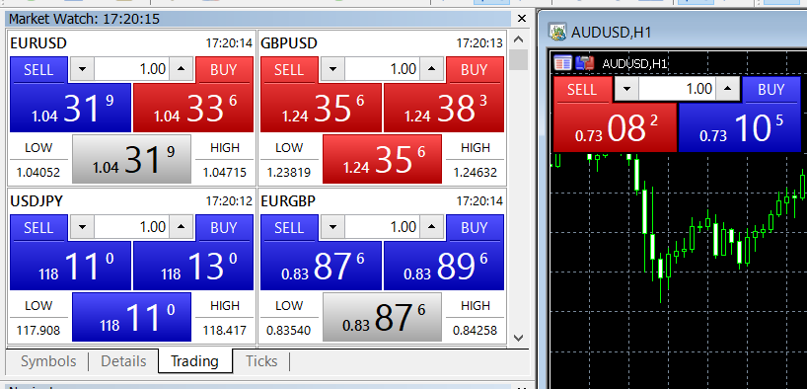The height and width of the screenshot is (389, 807).
Task: Click USDJPY low value 117.908
Action: (38, 330)
